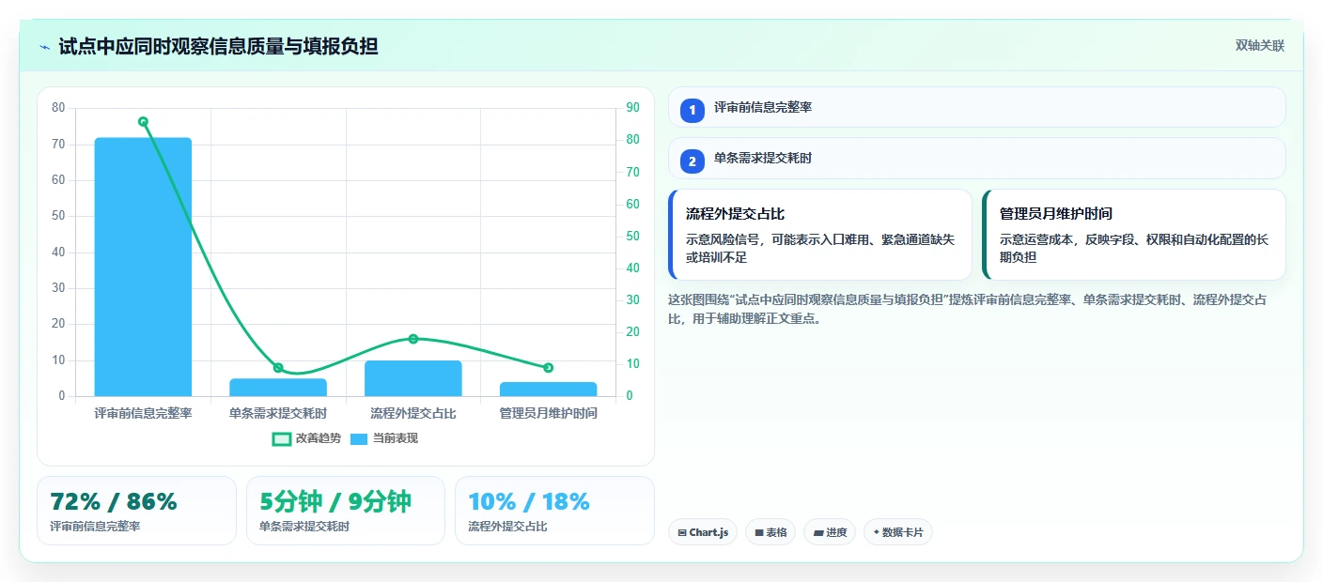Image resolution: width=1323 pixels, height=582 pixels.
Task: Click the blue number 1 badge
Action: tap(693, 110)
